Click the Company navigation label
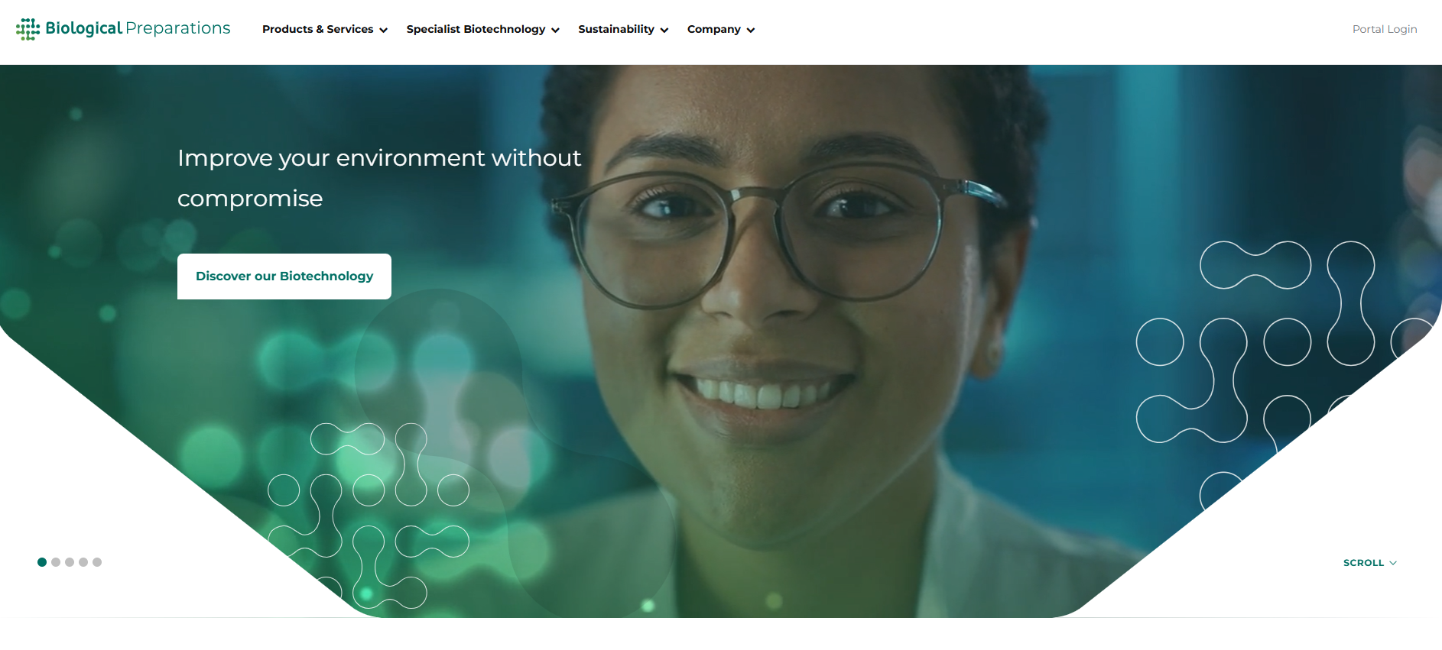 coord(713,29)
